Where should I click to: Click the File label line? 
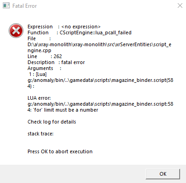pyautogui.click(x=39, y=38)
